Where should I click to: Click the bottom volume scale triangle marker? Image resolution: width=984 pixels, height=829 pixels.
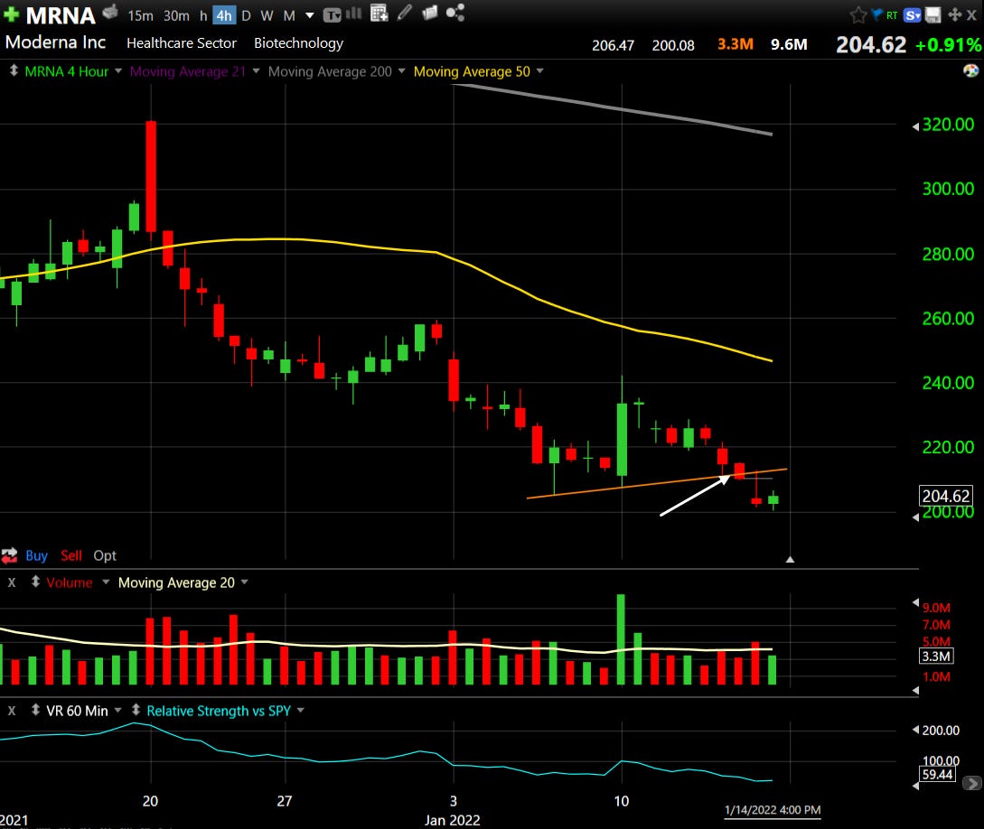(x=915, y=690)
